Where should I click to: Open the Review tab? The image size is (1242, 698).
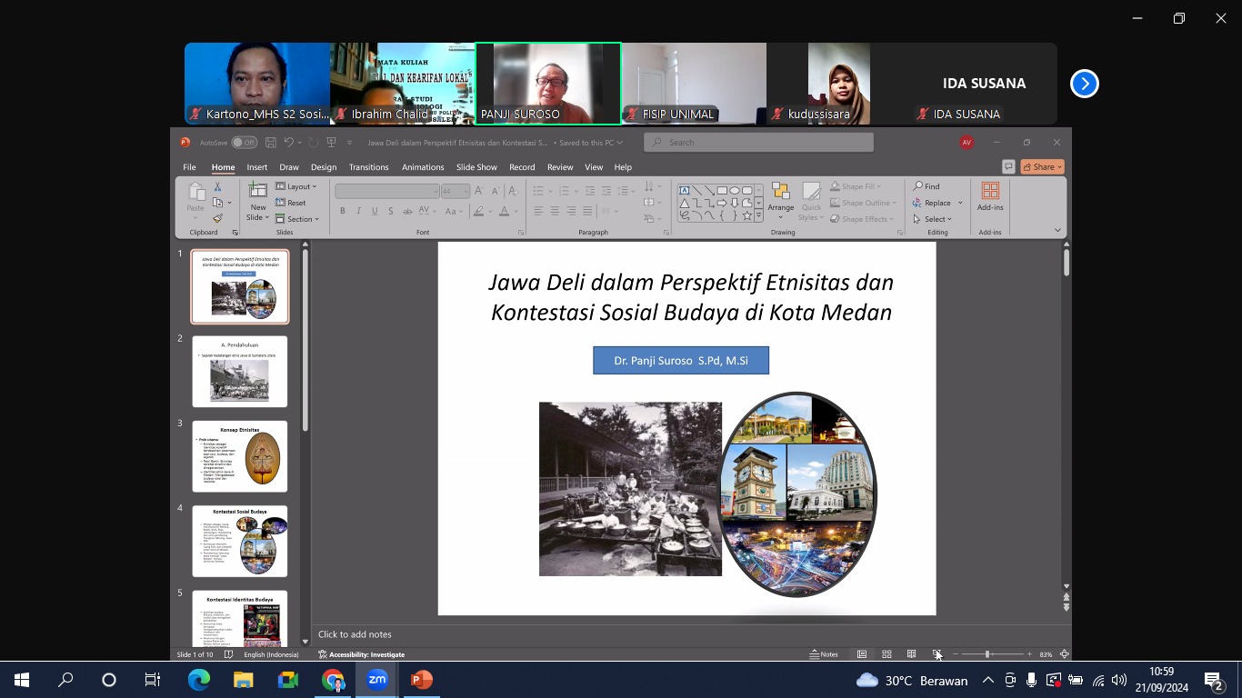tap(560, 167)
